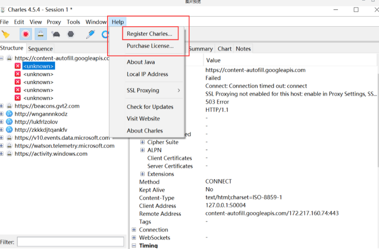Select Check for Updates menu entry

[x=150, y=107]
